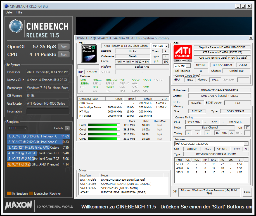The image size is (256, 216).
Task: Click the Core0 load bar
Action: click(104, 125)
